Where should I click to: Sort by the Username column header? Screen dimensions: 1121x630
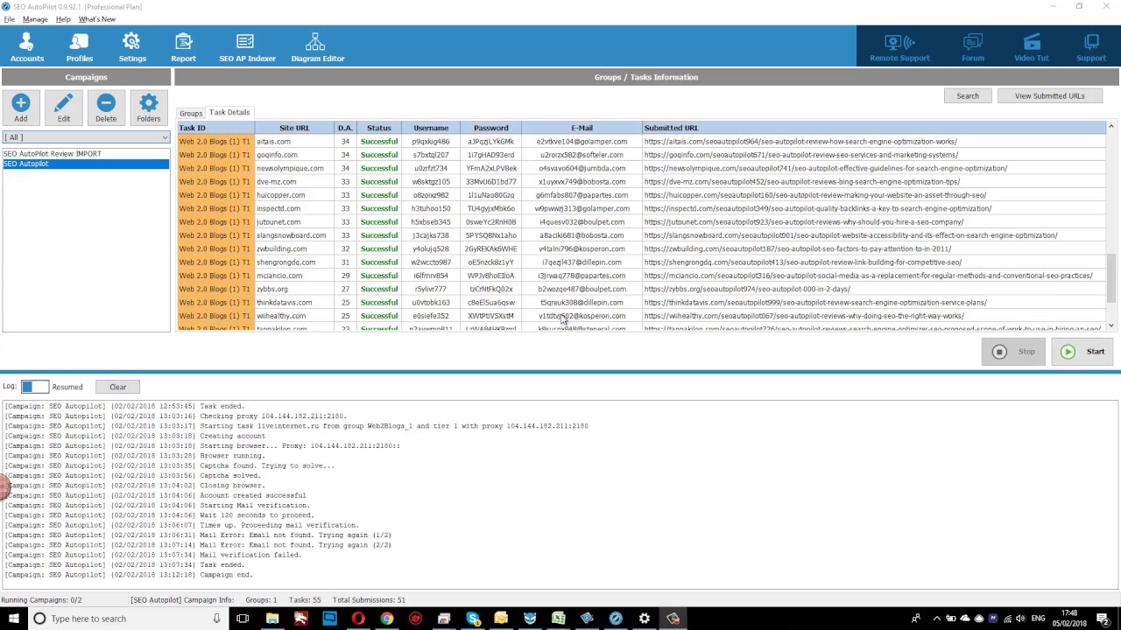[x=431, y=128]
